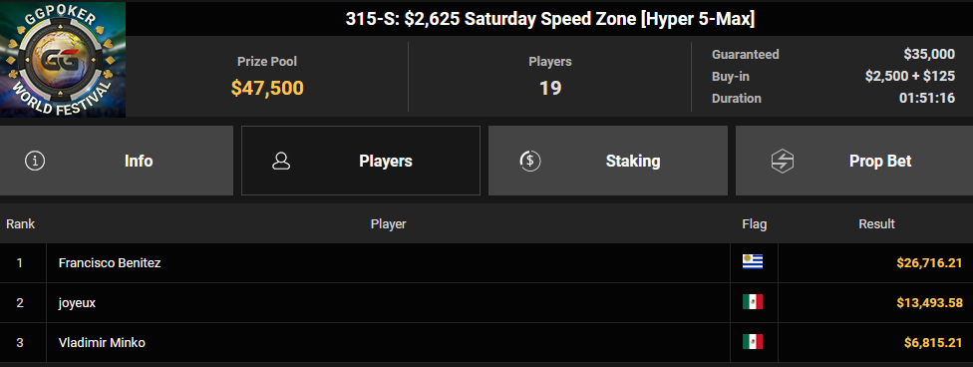The width and height of the screenshot is (973, 367).
Task: Click the Staking dollar coin icon
Action: click(530, 161)
